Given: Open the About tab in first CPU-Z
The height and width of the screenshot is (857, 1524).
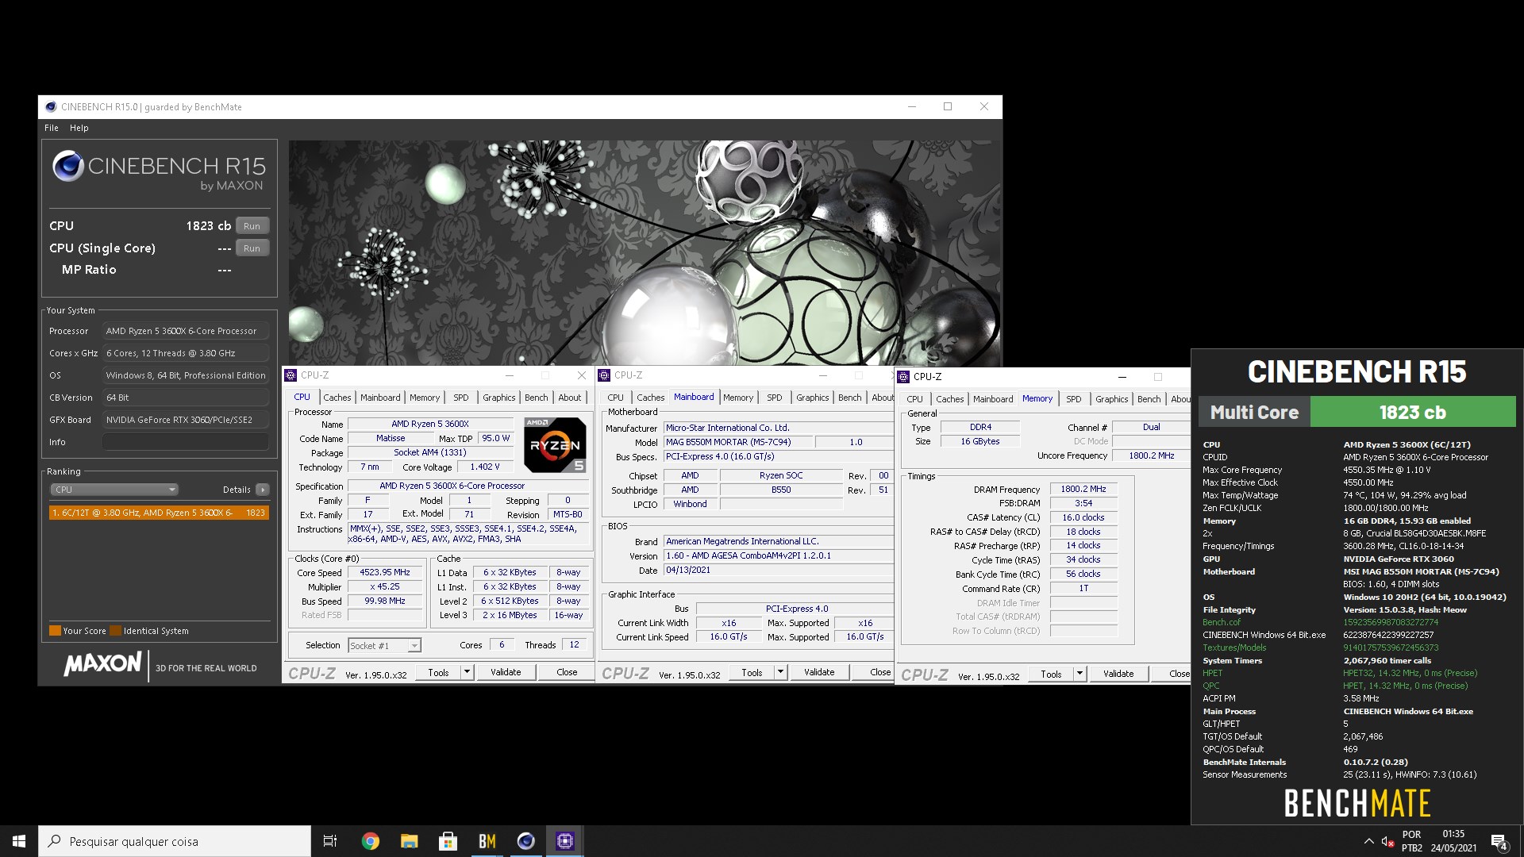Looking at the screenshot, I should coord(569,398).
